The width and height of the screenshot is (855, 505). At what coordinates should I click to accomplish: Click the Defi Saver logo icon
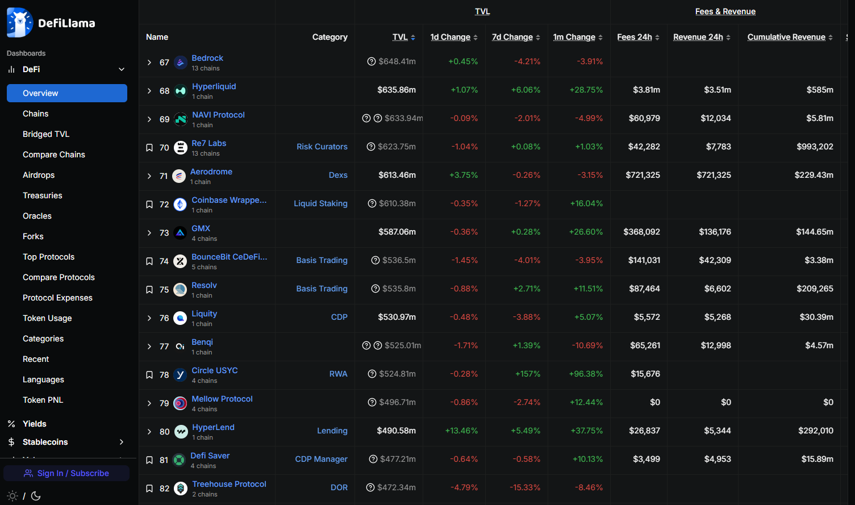(179, 460)
